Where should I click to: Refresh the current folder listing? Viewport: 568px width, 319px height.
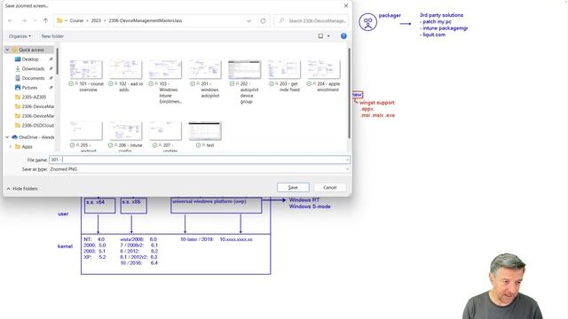tap(263, 20)
